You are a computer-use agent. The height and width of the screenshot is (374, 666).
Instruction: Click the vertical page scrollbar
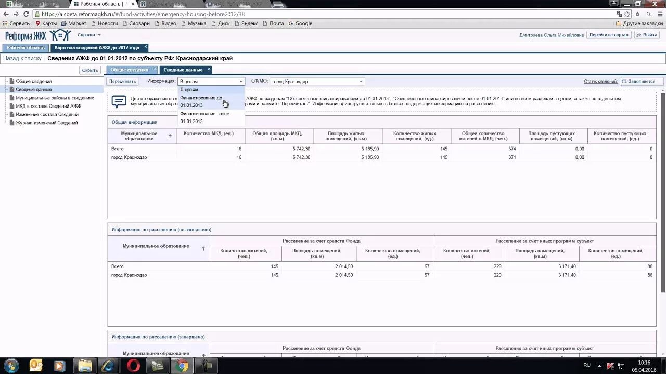662,192
